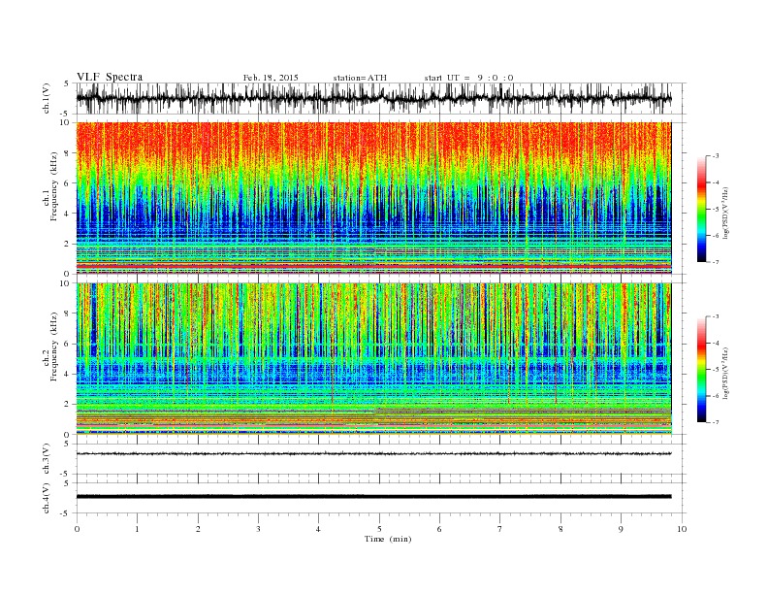
Task: Click the "-7" tick on the ch.2 color bar
Action: 716,422
